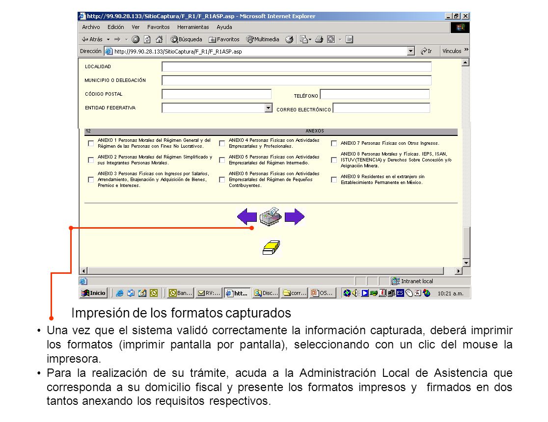The height and width of the screenshot is (422, 548).
Task: Open the Búsqueda search toolbar button
Action: click(186, 39)
